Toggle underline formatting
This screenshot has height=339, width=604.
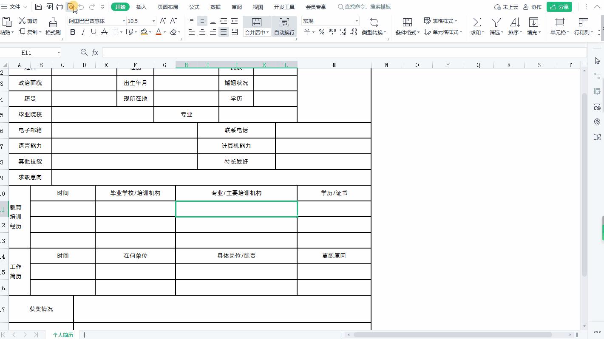[93, 31]
